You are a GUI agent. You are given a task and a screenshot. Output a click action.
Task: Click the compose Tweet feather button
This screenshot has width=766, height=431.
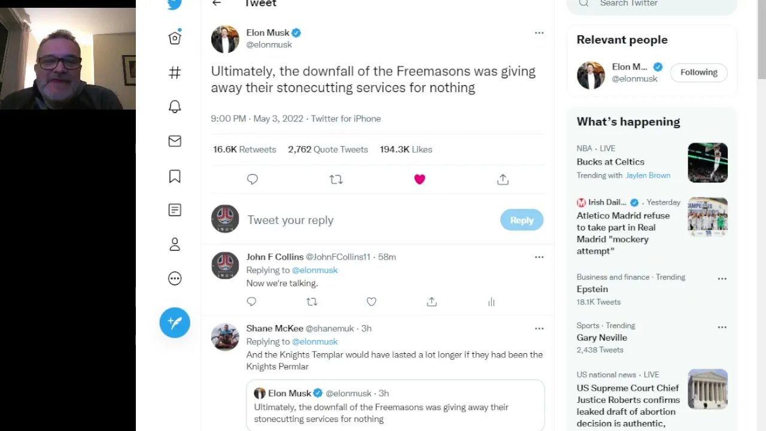point(175,323)
